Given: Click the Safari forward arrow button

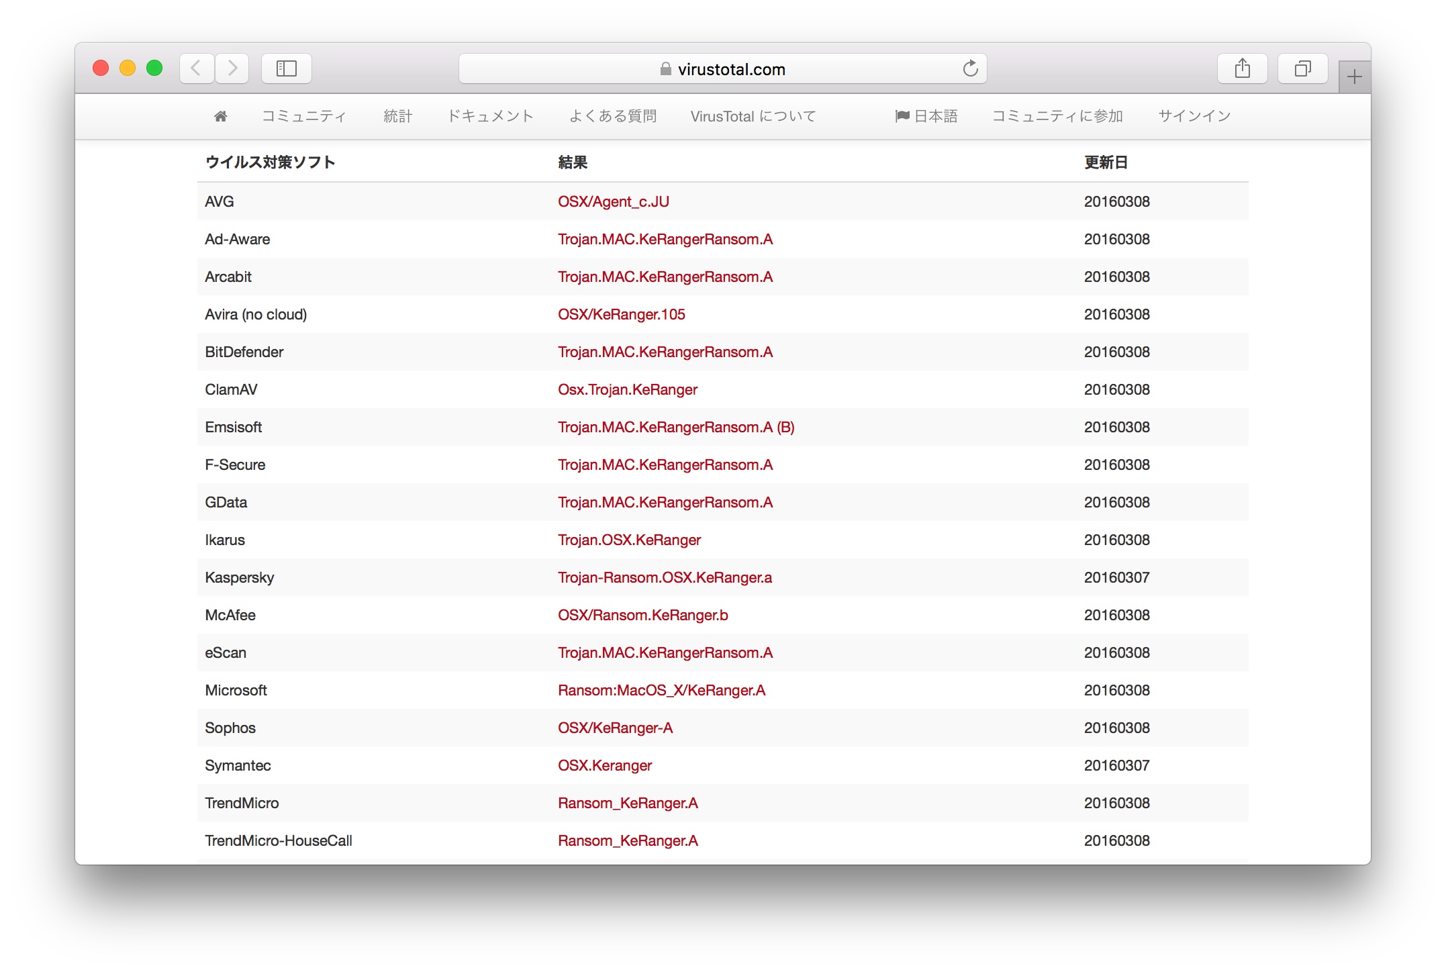Looking at the screenshot, I should [232, 68].
